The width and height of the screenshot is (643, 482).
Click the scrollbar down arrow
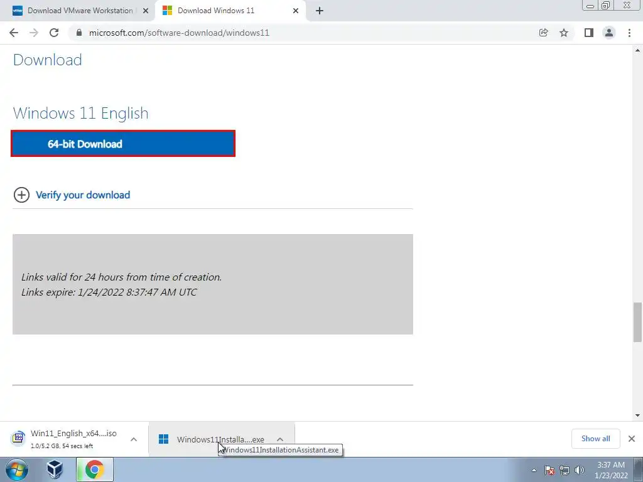pyautogui.click(x=637, y=415)
